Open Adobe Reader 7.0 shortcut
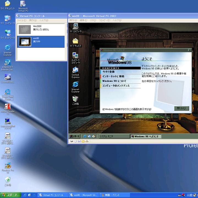Viewport: 198px width, 198px height. (x=8, y=109)
